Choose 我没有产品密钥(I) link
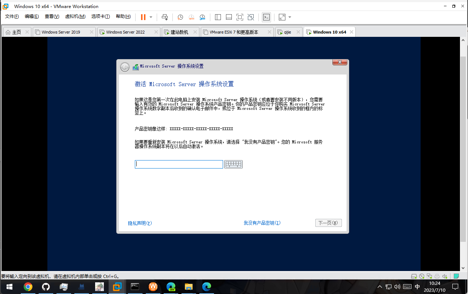The image size is (468, 294). coord(262,223)
